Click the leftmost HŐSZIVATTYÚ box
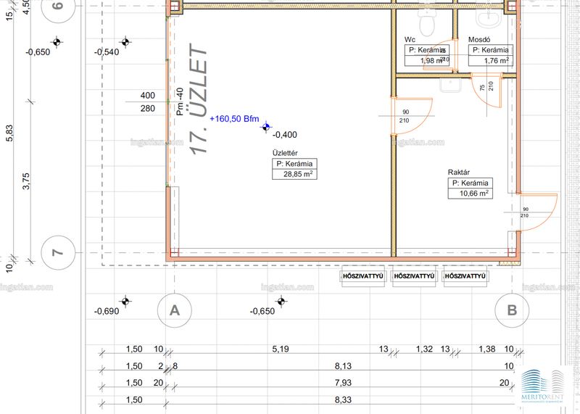The height and width of the screenshot is (414, 580). click(363, 276)
